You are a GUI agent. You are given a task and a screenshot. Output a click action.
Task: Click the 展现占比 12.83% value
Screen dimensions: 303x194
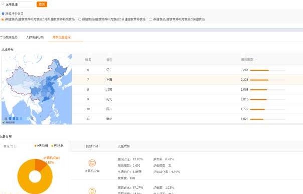tap(130, 159)
